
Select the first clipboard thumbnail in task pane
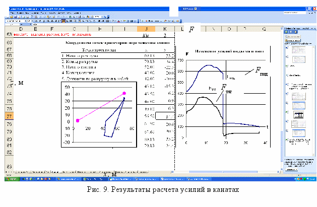pos(298,50)
